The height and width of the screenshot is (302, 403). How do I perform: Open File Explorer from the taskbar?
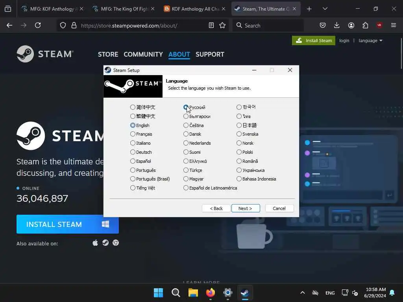click(193, 293)
